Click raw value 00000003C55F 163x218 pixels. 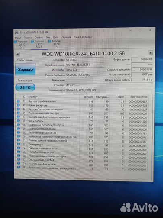(138, 142)
